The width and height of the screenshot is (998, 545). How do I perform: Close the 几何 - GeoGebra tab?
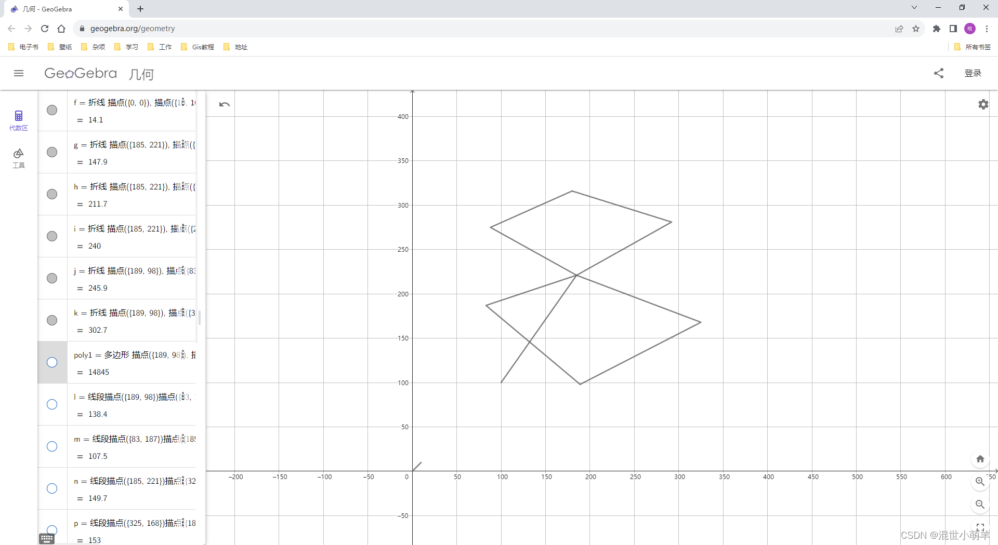click(x=121, y=9)
